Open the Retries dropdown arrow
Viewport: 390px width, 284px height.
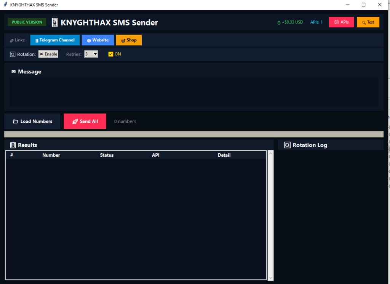95,54
